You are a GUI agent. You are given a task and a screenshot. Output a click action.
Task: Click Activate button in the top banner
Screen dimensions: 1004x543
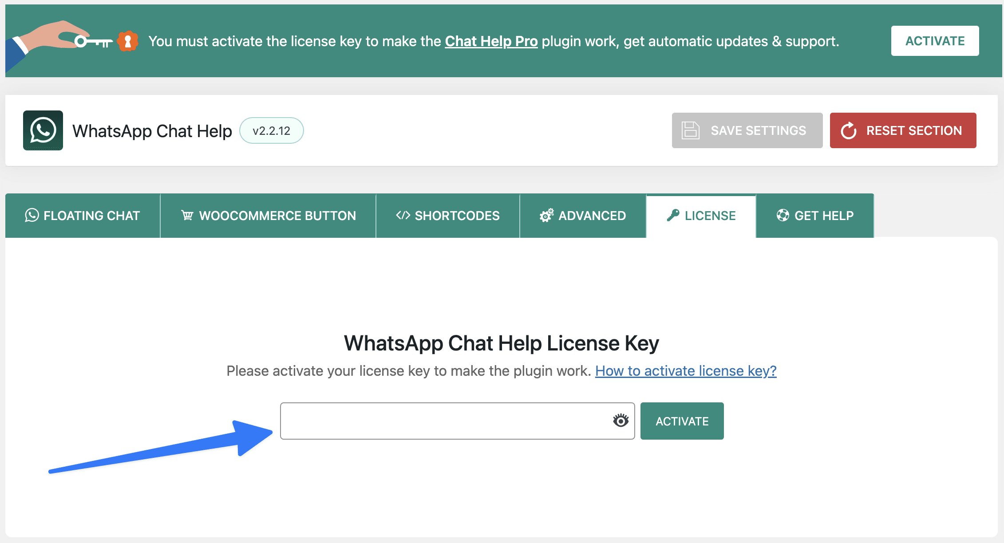935,41
